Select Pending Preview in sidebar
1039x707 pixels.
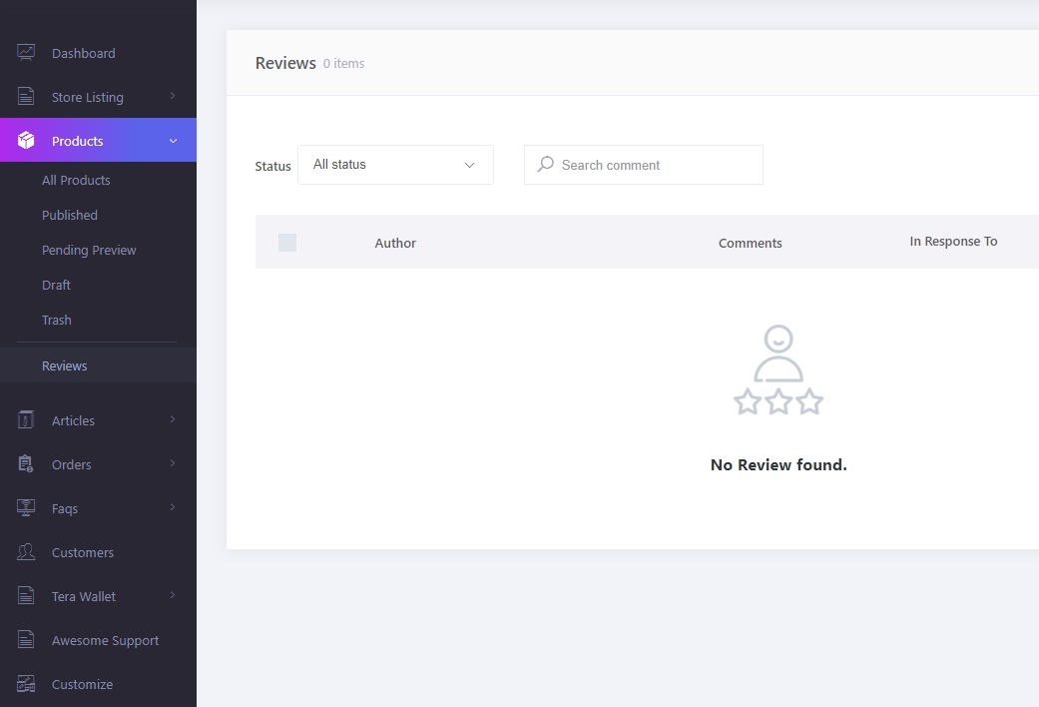point(89,250)
